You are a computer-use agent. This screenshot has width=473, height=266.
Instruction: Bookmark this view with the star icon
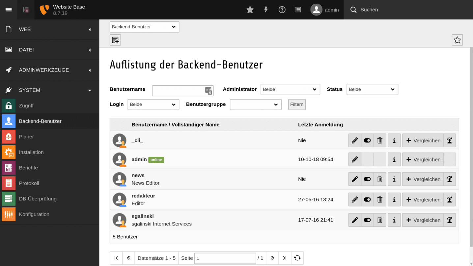[457, 40]
